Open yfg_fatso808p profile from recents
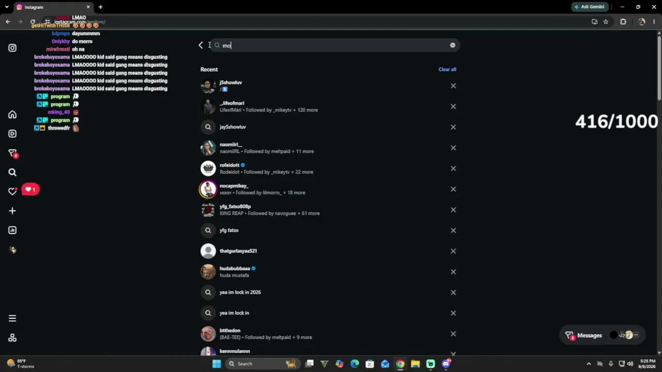This screenshot has height=372, width=662. (328, 210)
